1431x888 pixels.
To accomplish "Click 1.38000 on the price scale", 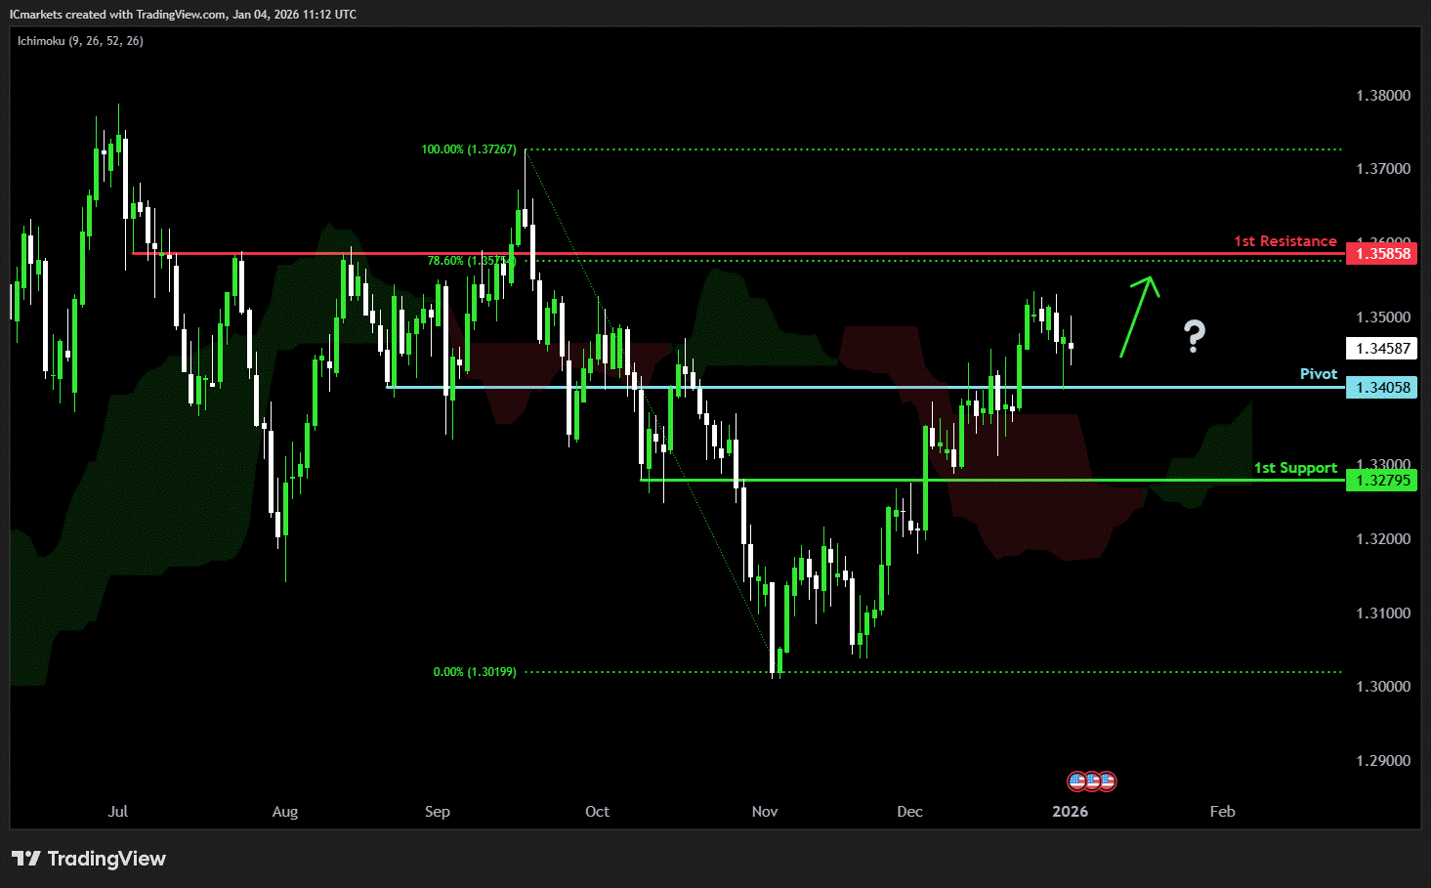I will 1383,96.
